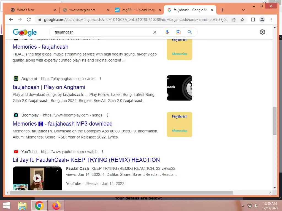
Task: Click scroll down arrow on vertical scrollbar
Action: coord(275,188)
